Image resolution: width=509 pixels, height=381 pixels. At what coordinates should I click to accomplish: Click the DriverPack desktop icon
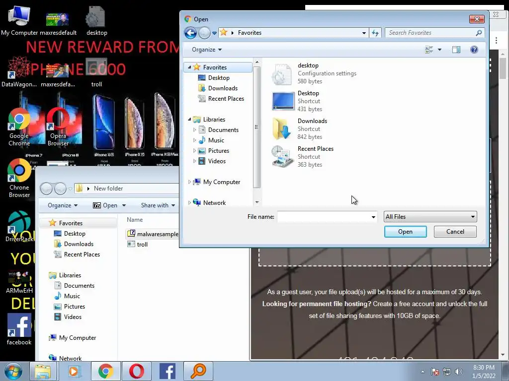click(19, 227)
